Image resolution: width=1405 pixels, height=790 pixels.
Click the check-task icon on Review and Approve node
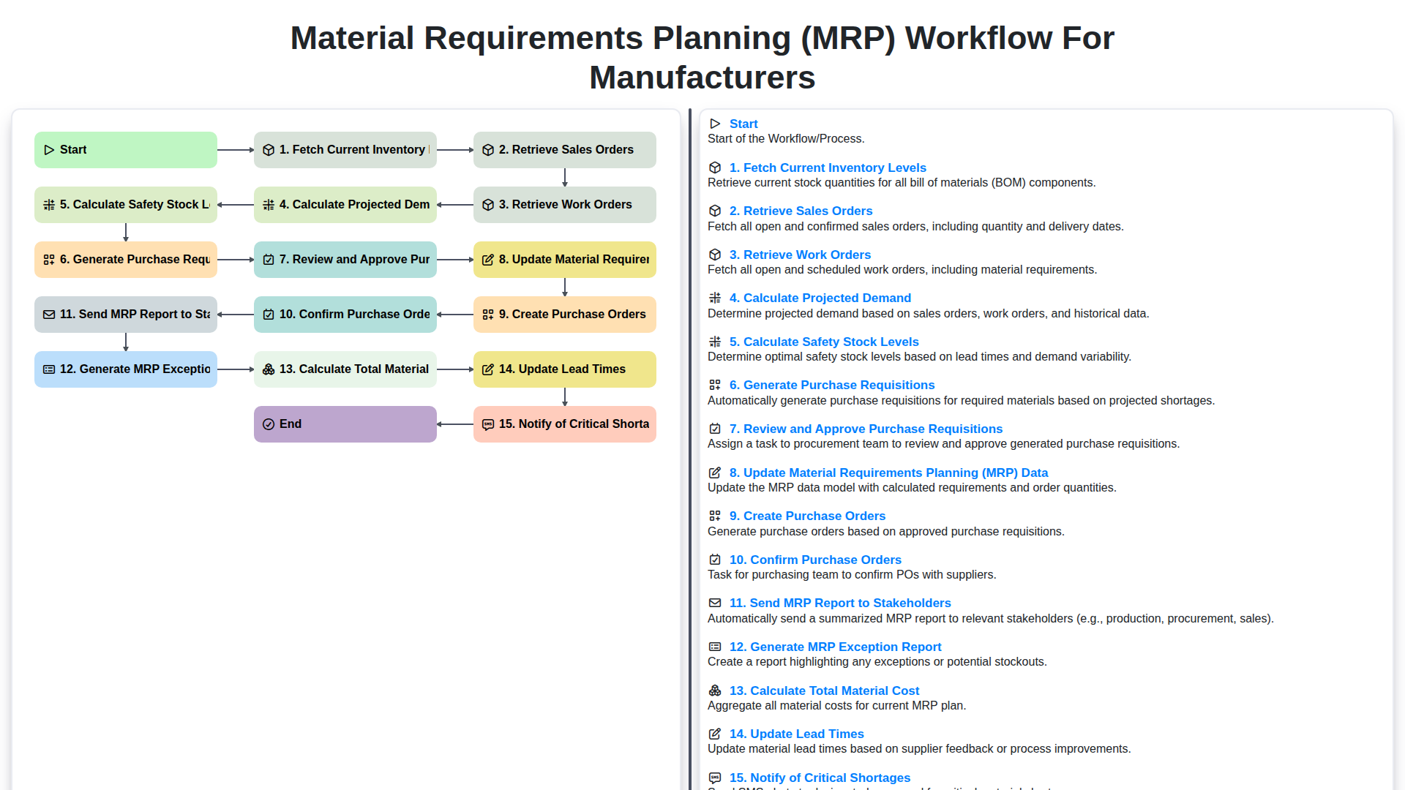point(268,259)
